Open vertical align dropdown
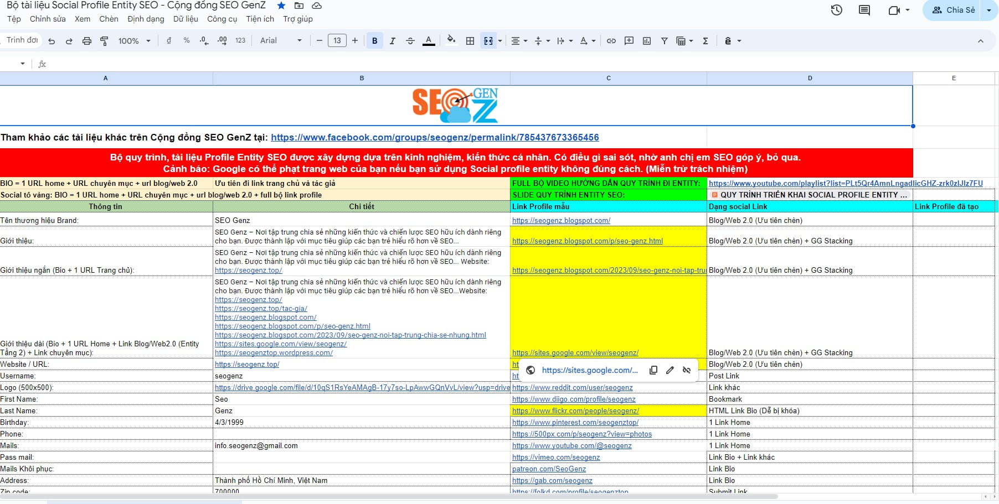 pyautogui.click(x=542, y=41)
